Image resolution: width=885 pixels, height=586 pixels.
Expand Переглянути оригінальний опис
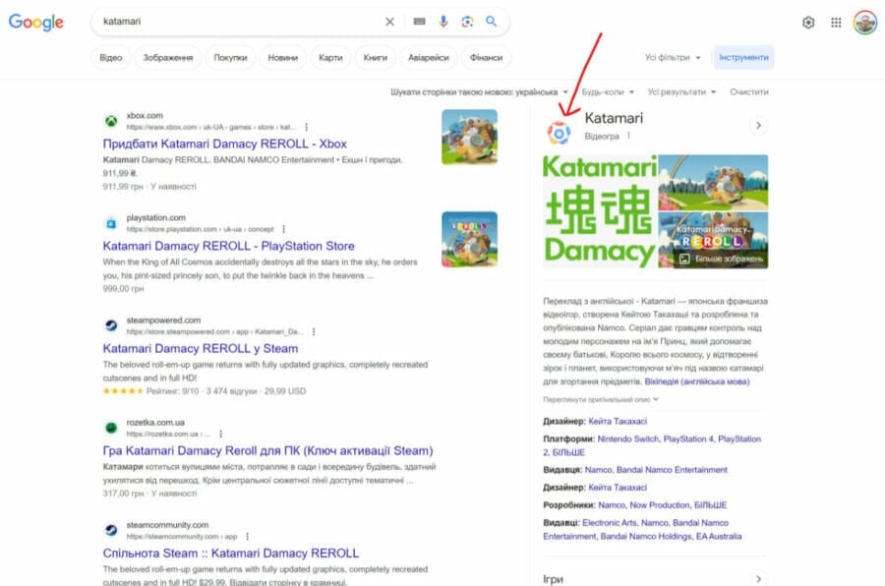pyautogui.click(x=601, y=400)
